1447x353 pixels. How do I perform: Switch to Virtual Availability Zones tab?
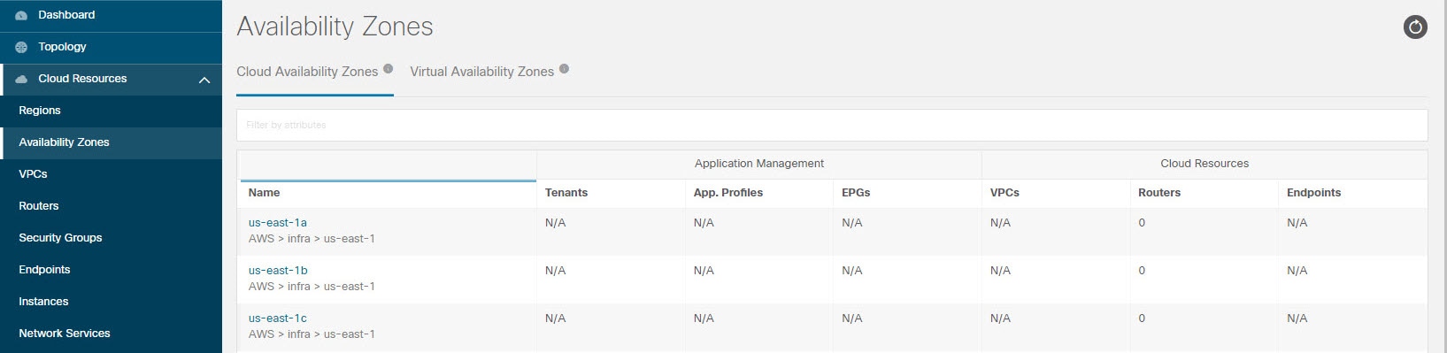[x=481, y=72]
